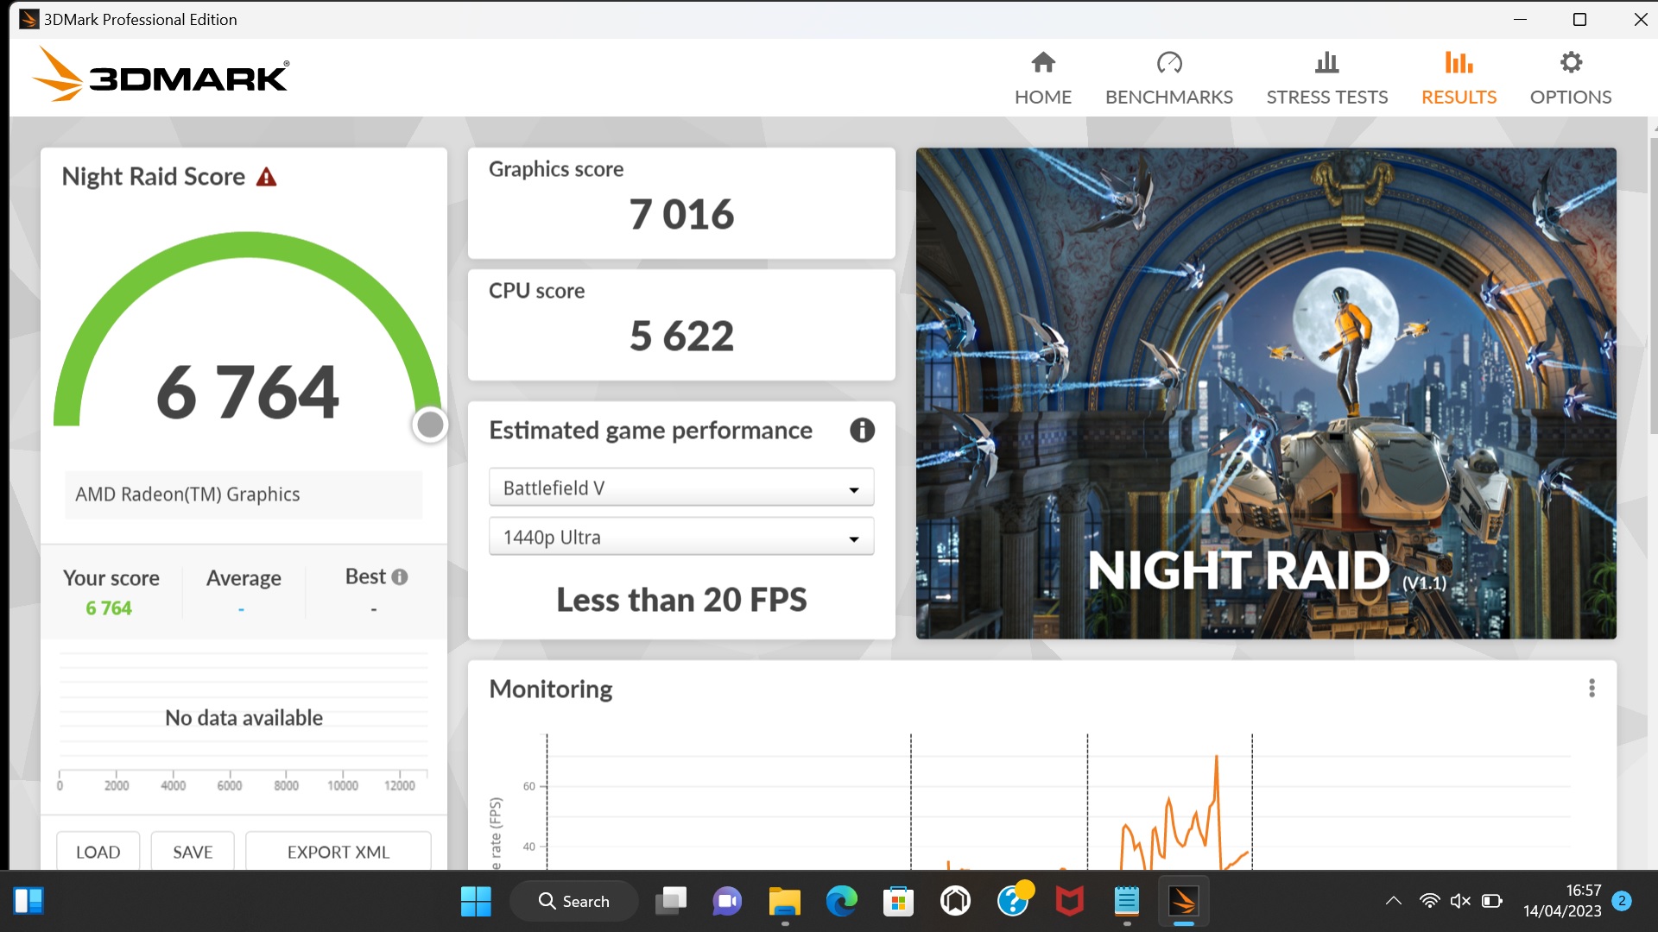Open the Options gear section

[x=1570, y=78]
